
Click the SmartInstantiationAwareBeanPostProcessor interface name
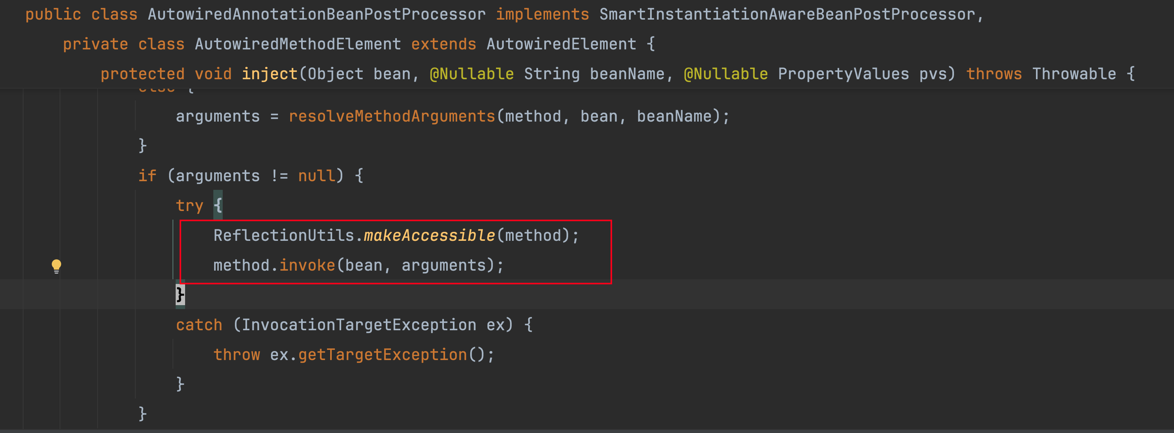coord(787,14)
